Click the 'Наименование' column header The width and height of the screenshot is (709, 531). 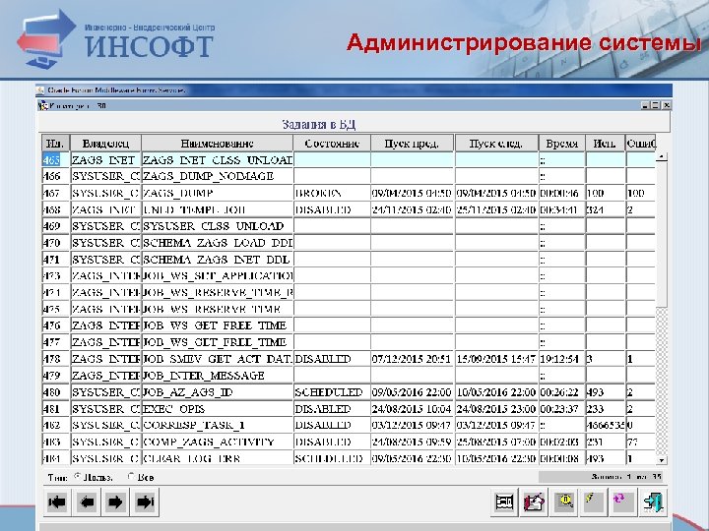pyautogui.click(x=217, y=144)
